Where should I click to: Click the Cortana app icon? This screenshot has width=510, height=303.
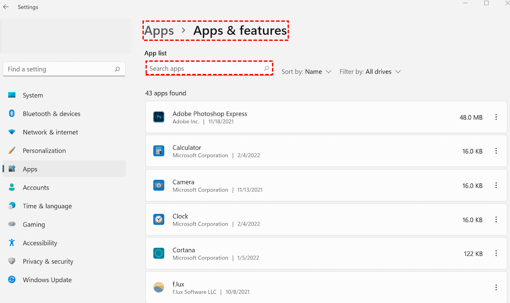click(x=159, y=253)
